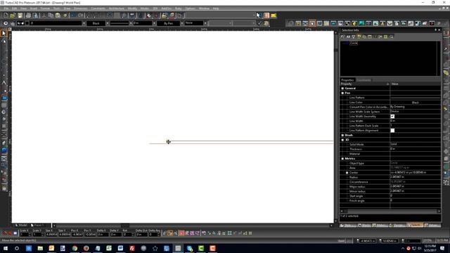The width and height of the screenshot is (450, 253).
Task: Click the Size X input field in the inspector bar
Action: click(x=51, y=234)
